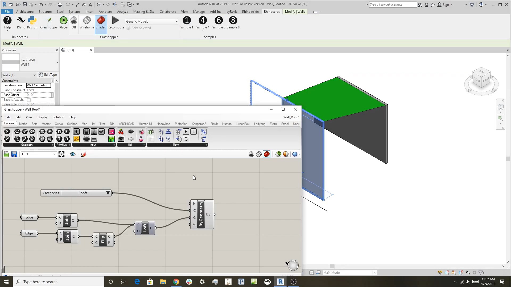Add a Gradient input component

112,131
